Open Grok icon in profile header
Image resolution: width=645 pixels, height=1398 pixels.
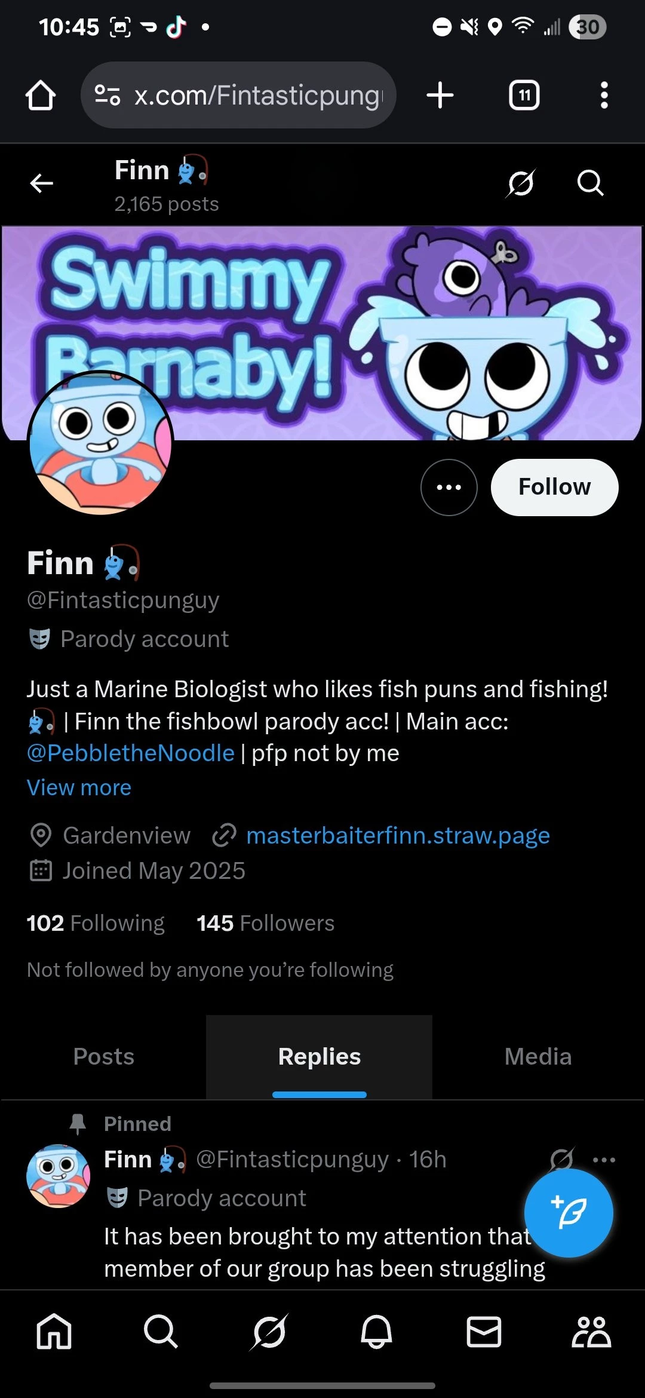[520, 183]
